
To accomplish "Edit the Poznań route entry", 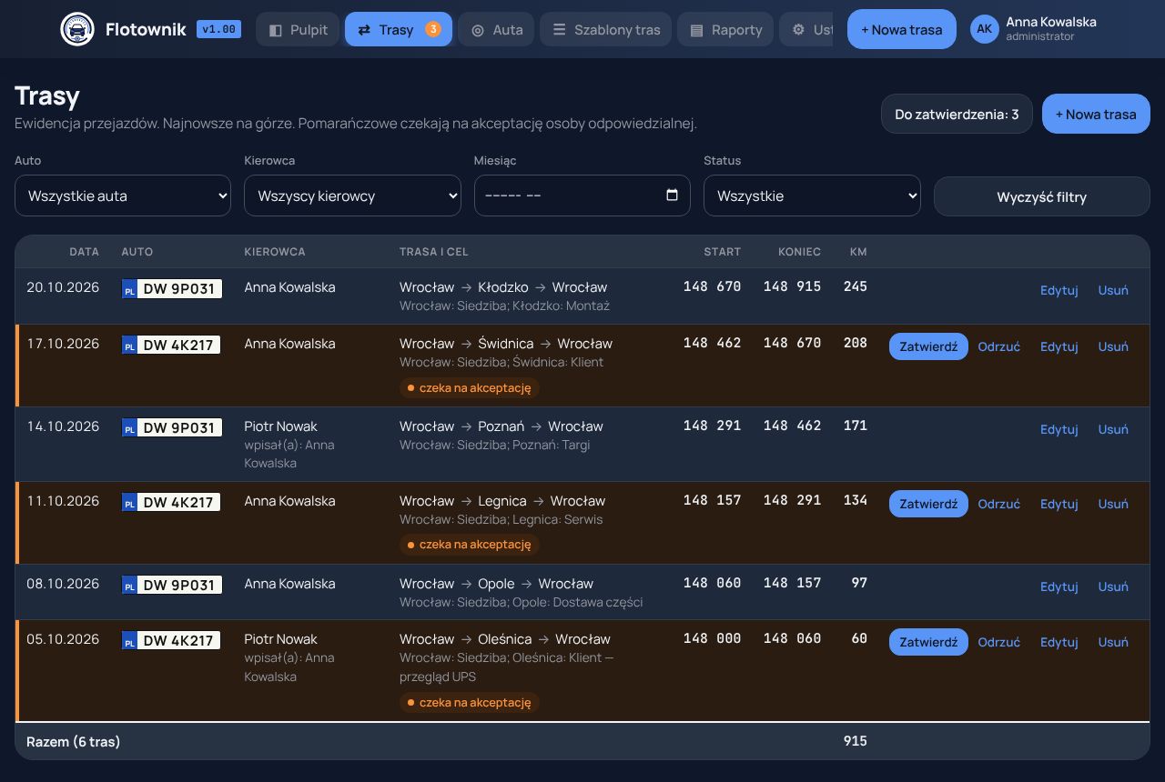I will pyautogui.click(x=1059, y=429).
